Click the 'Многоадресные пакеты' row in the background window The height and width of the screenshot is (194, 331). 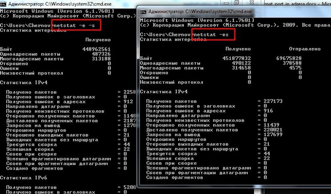point(55,59)
